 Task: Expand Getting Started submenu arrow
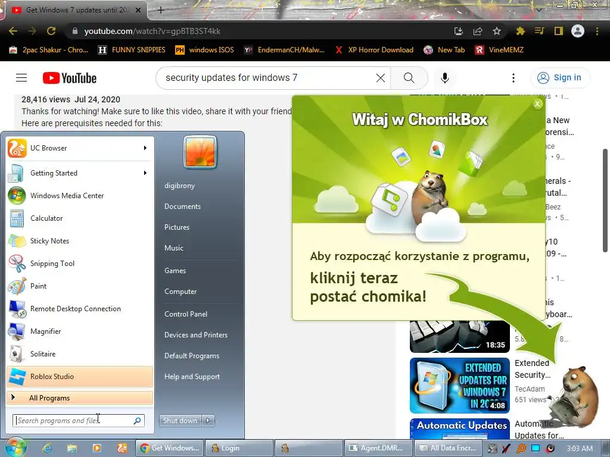(x=145, y=173)
